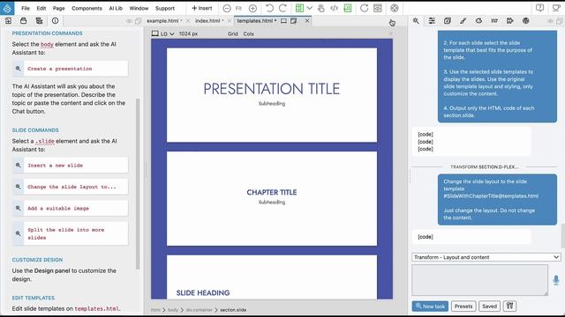Click the Refresh page icon
The width and height of the screenshot is (565, 317).
coord(365,8)
